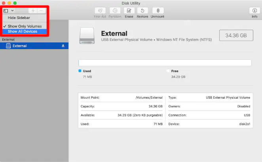262x162 pixels.
Task: Select Show Only Volumes menu option
Action: [x=25, y=26]
